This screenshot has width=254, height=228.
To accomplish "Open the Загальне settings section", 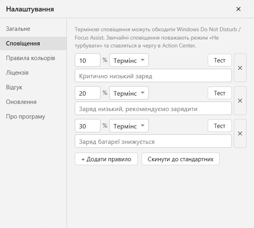I will tap(33, 29).
